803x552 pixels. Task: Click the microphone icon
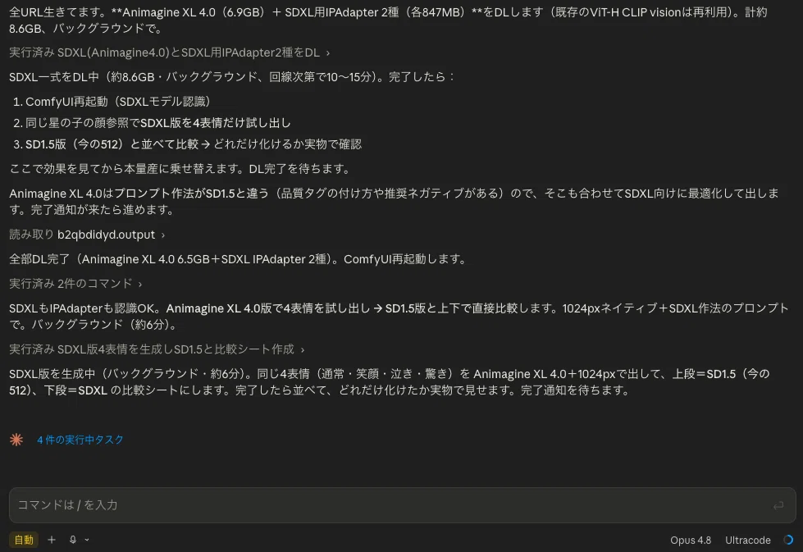click(73, 540)
